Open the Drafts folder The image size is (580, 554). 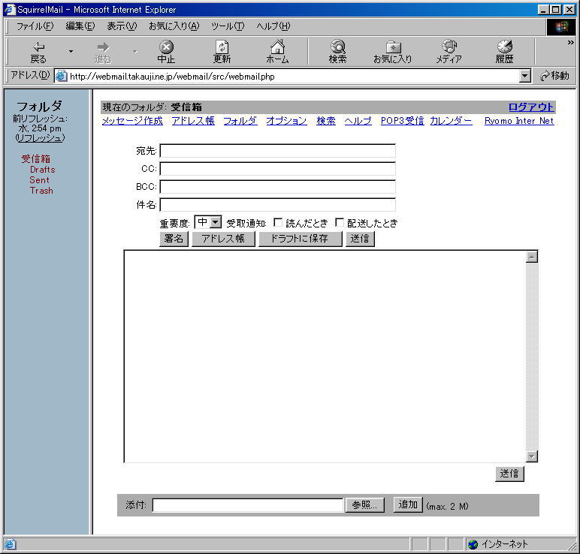(x=43, y=170)
